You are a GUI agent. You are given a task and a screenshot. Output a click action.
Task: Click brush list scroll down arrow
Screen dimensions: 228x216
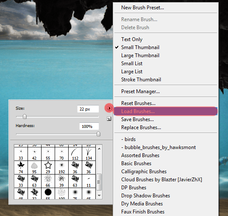pyautogui.click(x=99, y=196)
